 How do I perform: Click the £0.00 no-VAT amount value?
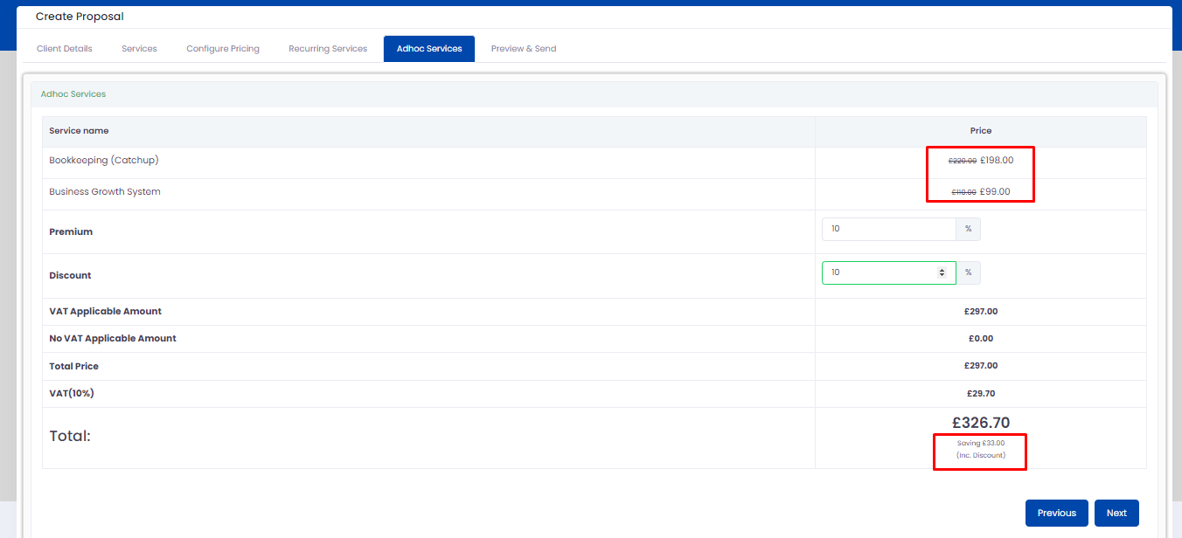click(981, 338)
